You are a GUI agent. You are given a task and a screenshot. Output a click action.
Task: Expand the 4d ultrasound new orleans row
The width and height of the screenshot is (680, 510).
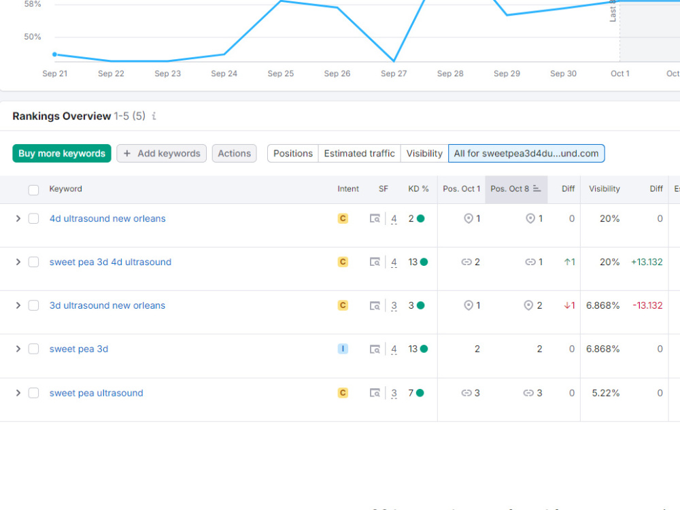click(18, 218)
